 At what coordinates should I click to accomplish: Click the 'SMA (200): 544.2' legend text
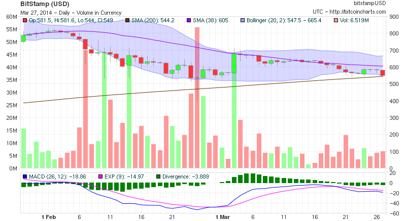tap(153, 20)
